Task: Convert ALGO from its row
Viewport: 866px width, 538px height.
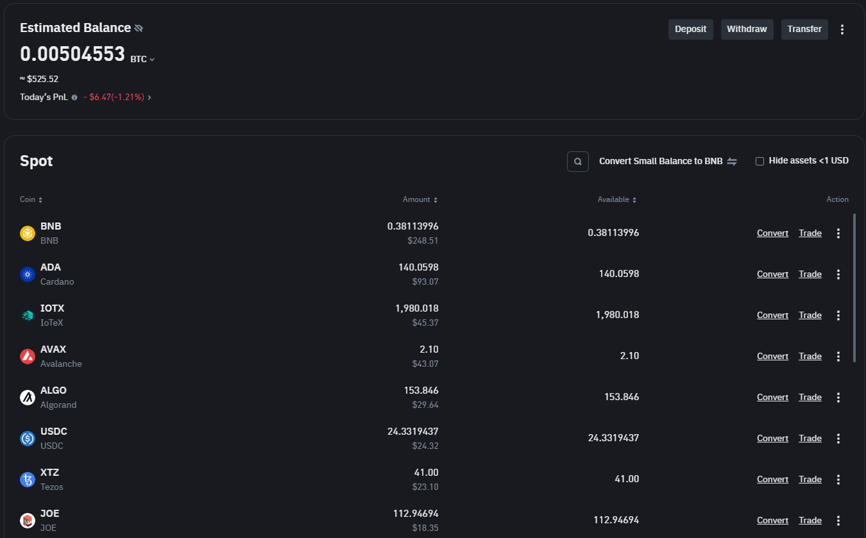Action: (772, 398)
